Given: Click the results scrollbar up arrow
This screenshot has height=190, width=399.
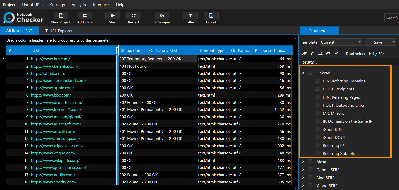Looking at the screenshot, I should tap(295, 39).
